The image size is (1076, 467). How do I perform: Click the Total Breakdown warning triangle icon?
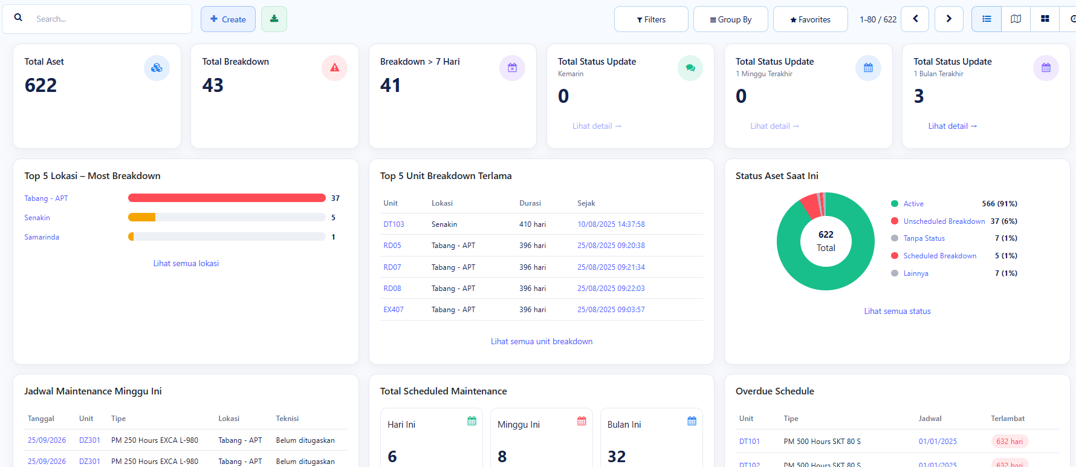point(334,68)
